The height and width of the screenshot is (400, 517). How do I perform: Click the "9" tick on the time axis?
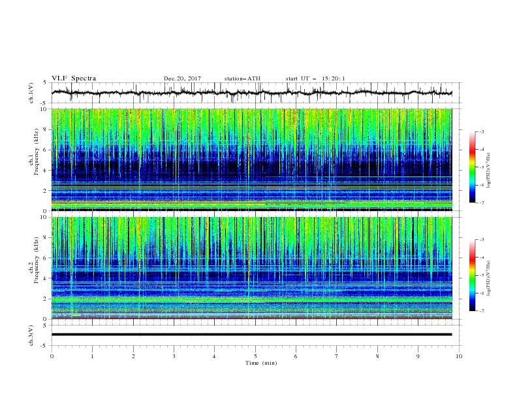coord(418,356)
